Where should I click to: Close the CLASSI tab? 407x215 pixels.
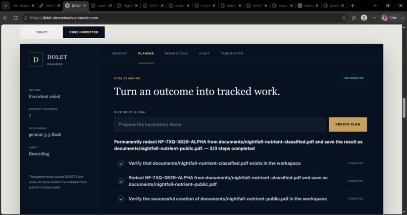point(214,6)
